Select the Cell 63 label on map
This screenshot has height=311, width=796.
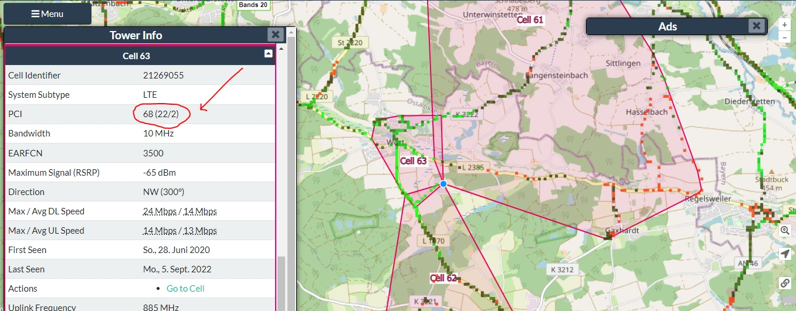pyautogui.click(x=414, y=160)
